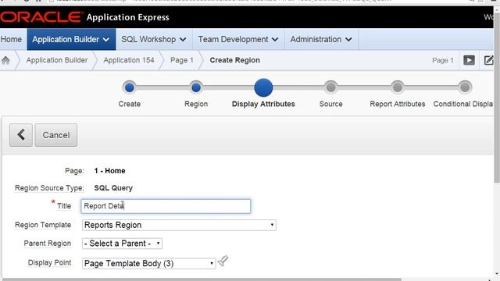Click the 'Page 1' text near run icon
The image size is (500, 281).
click(443, 60)
